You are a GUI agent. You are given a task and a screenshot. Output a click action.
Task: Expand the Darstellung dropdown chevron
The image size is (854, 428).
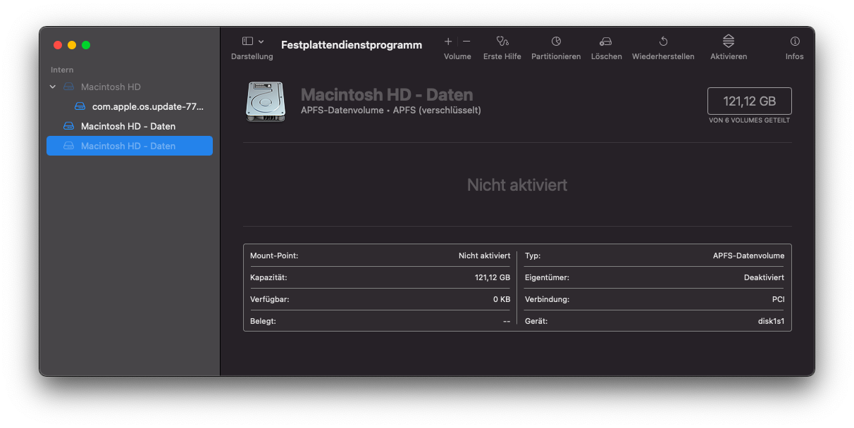point(261,42)
